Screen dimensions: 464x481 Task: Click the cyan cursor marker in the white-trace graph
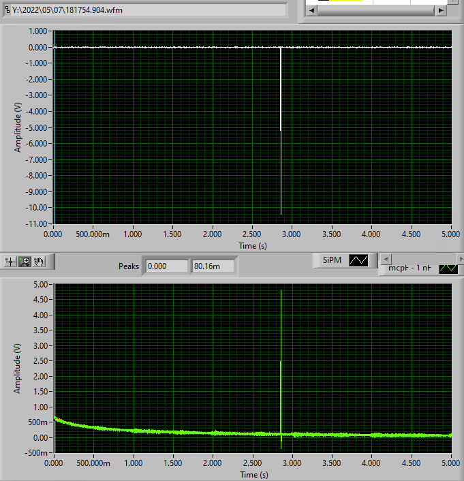pos(55,47)
